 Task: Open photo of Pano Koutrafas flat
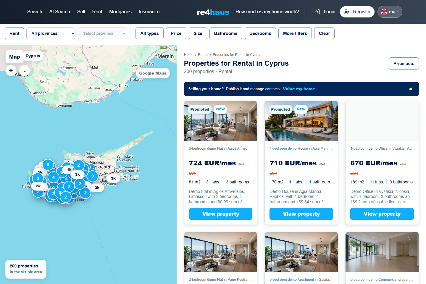pyautogui.click(x=221, y=252)
